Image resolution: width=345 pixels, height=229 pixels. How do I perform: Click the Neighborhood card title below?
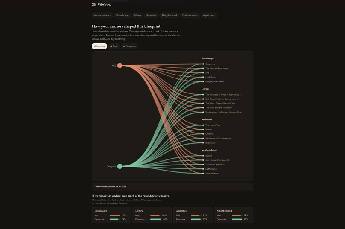224,211
